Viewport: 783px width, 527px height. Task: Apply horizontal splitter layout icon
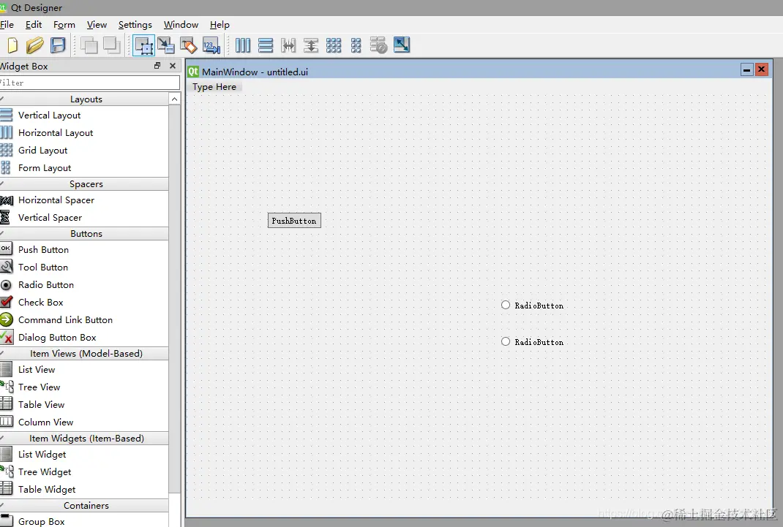click(x=288, y=45)
